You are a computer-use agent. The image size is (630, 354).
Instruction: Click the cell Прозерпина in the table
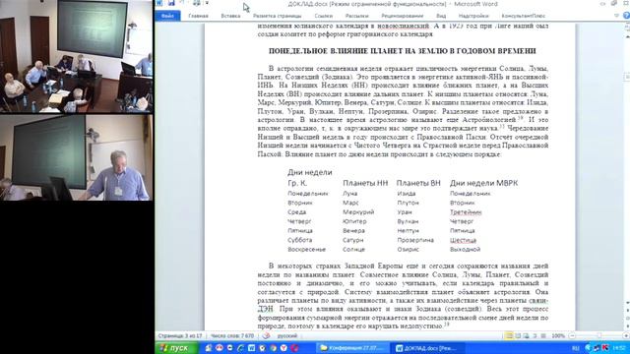tap(415, 240)
